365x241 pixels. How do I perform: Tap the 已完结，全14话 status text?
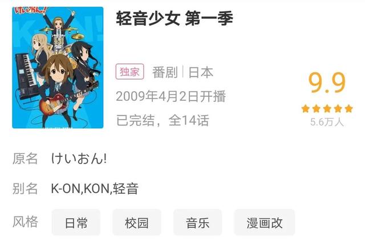[x=163, y=120]
